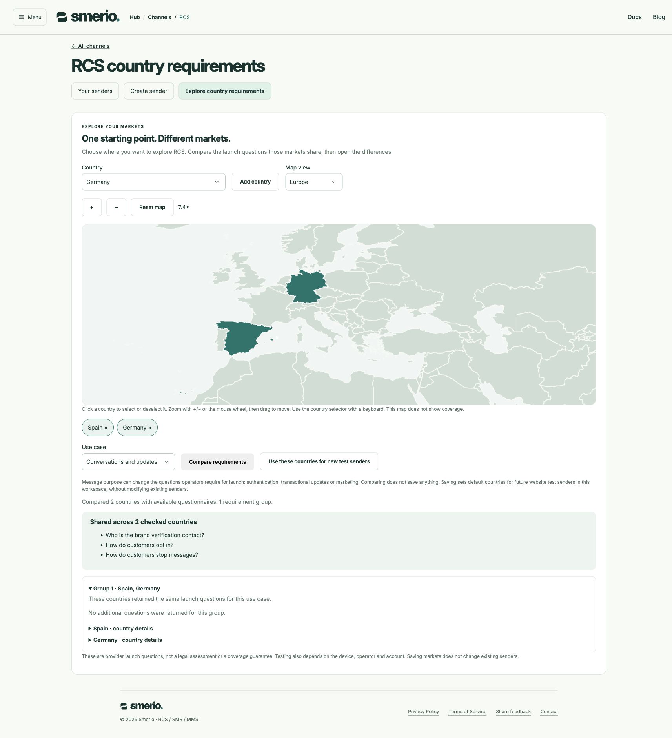
Task: Click the Smerio logo in the header
Action: pos(88,17)
